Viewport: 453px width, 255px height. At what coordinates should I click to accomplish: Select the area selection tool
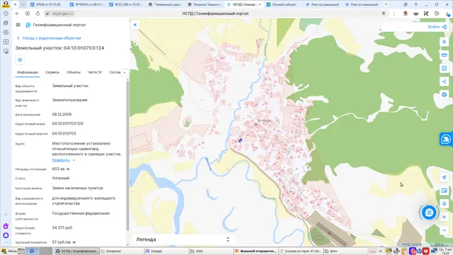445,68
